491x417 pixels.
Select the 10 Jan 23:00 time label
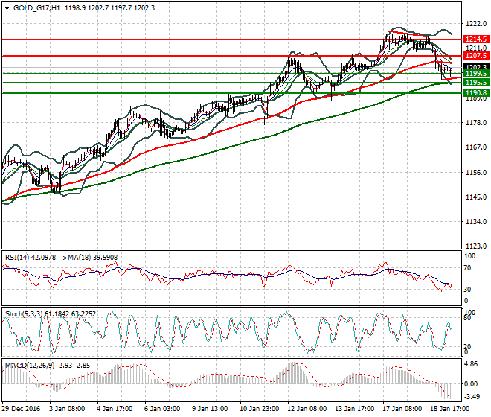tap(260, 409)
